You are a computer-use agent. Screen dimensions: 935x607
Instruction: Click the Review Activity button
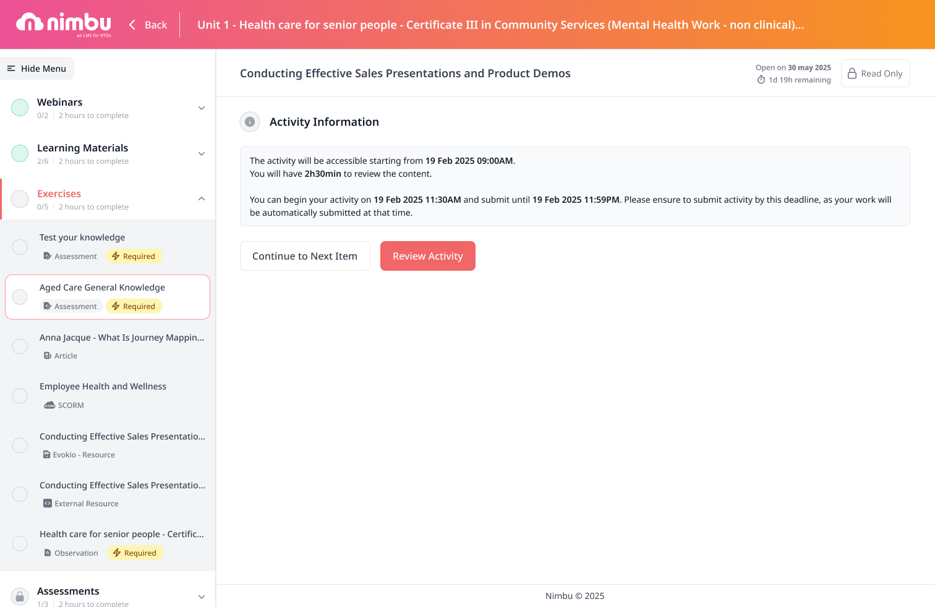pos(428,256)
